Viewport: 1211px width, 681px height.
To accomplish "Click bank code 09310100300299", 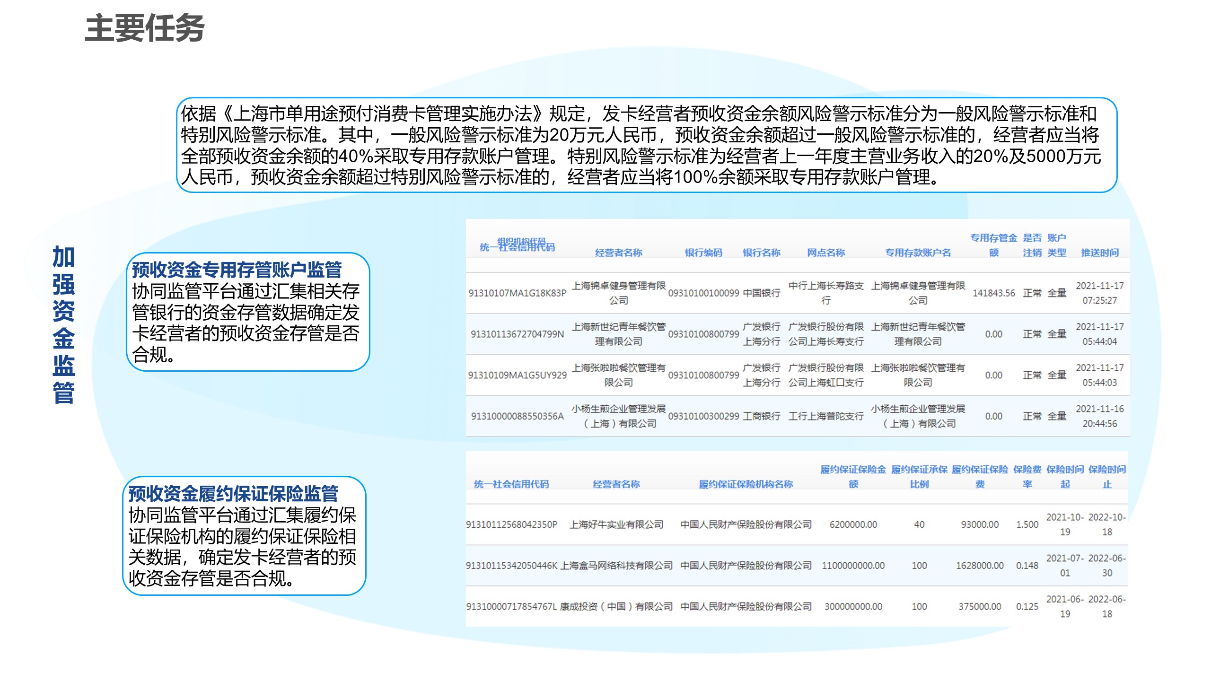I will click(x=703, y=417).
